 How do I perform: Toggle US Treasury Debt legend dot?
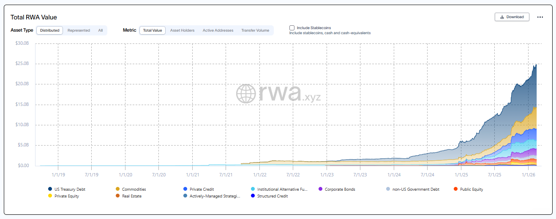click(x=50, y=189)
